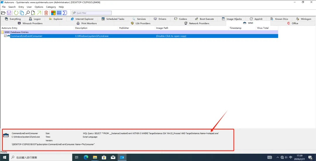Screen dimensions: 316x161
Task: Refresh the scan with the green circular arrow
Action: coord(16,13)
